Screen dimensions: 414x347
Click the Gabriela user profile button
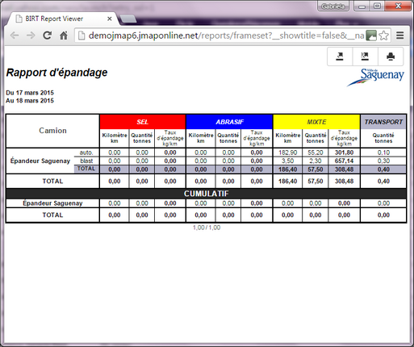click(x=333, y=6)
